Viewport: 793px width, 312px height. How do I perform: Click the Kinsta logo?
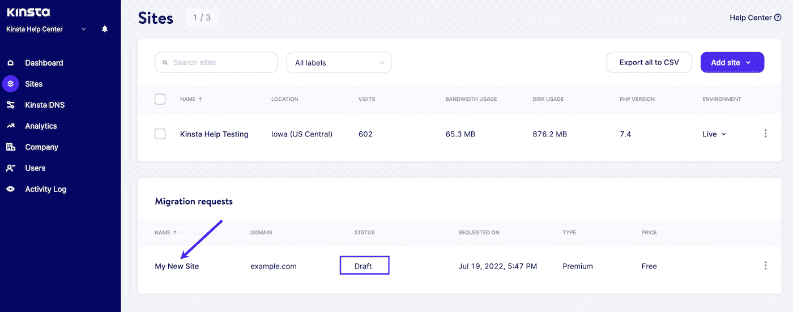point(28,12)
